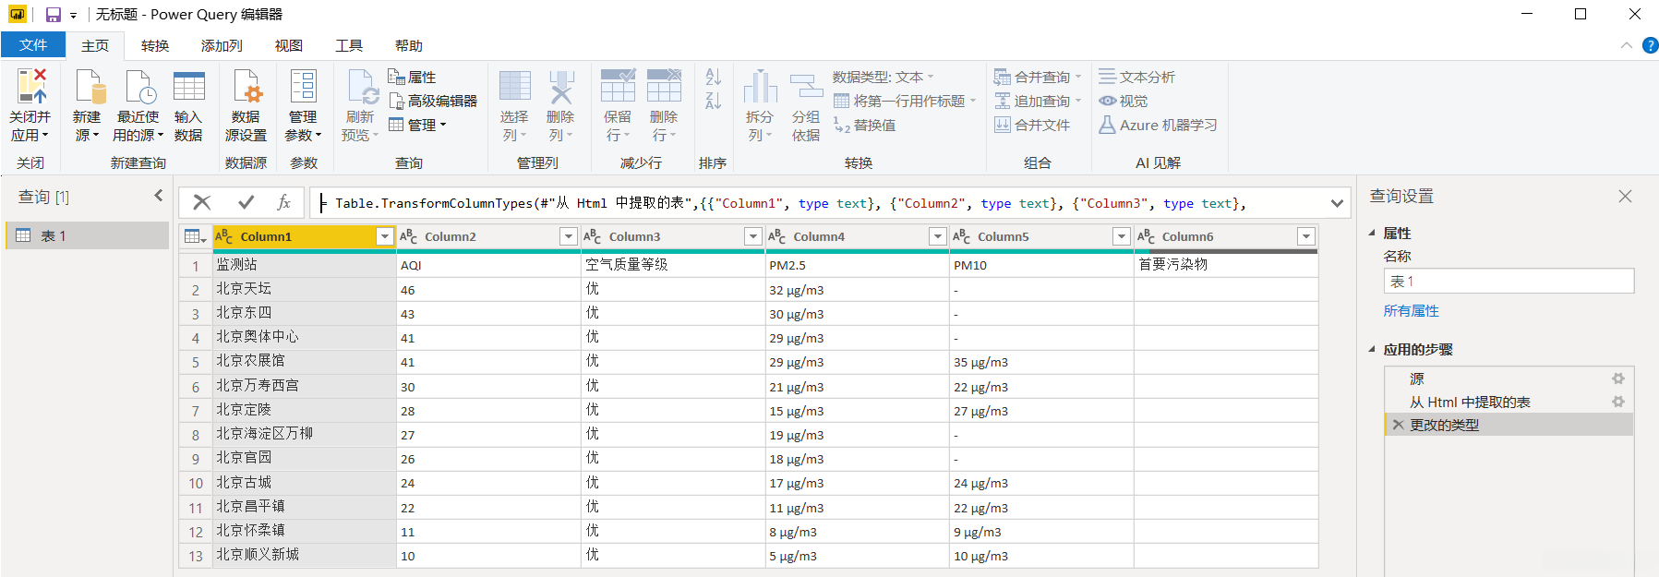Confirm the formula with checkmark icon

click(x=246, y=203)
